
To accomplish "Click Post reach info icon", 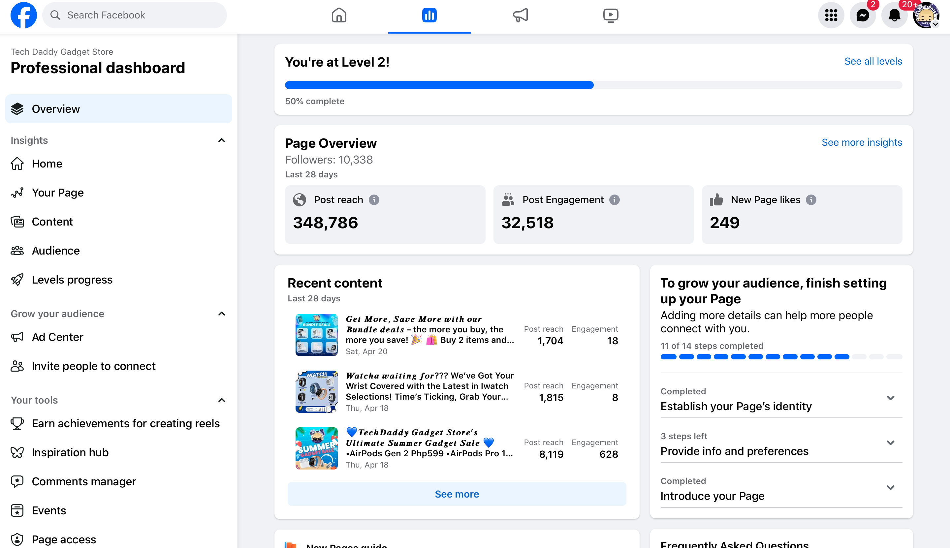I will click(x=374, y=200).
